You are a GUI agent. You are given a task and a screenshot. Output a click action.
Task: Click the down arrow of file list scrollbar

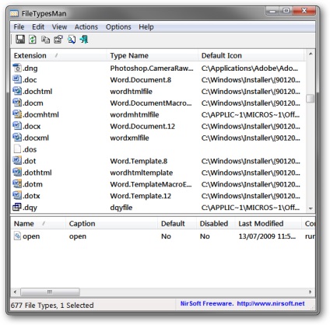tap(311, 208)
